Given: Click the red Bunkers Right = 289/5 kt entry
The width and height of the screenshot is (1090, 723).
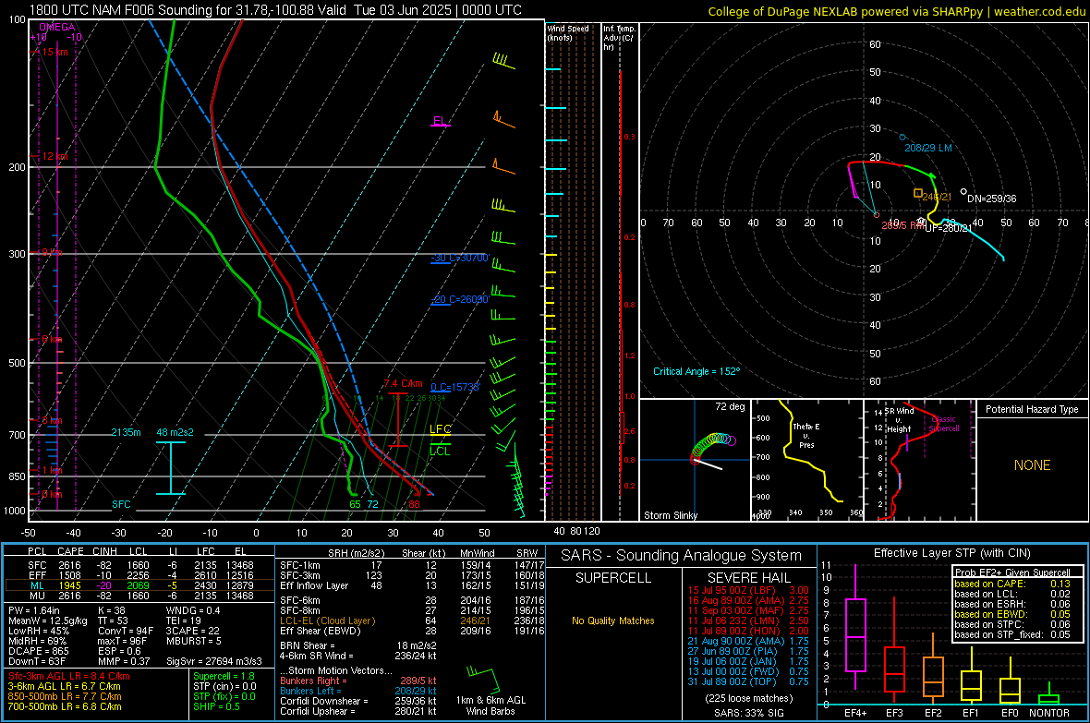Looking at the screenshot, I should tap(358, 681).
